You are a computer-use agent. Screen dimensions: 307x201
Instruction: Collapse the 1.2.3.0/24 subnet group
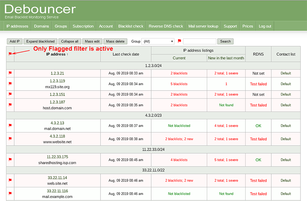(x=153, y=66)
